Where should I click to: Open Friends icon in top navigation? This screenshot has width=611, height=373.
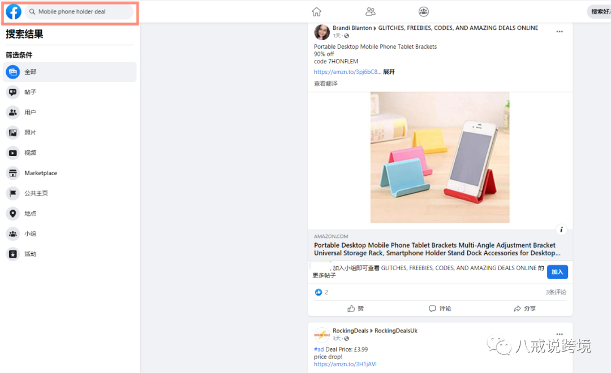coord(370,12)
